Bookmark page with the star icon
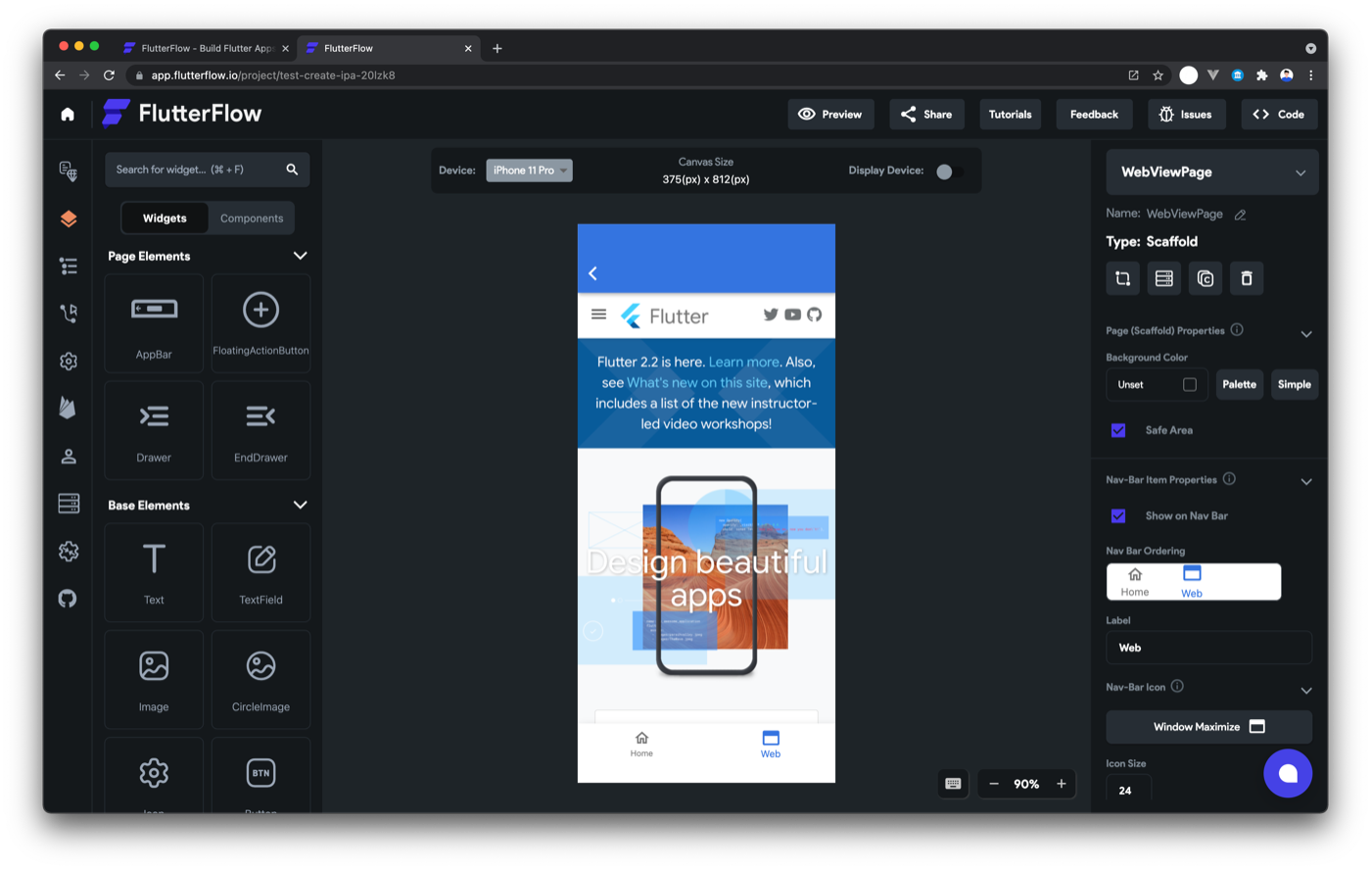Image resolution: width=1371 pixels, height=870 pixels. click(1158, 75)
